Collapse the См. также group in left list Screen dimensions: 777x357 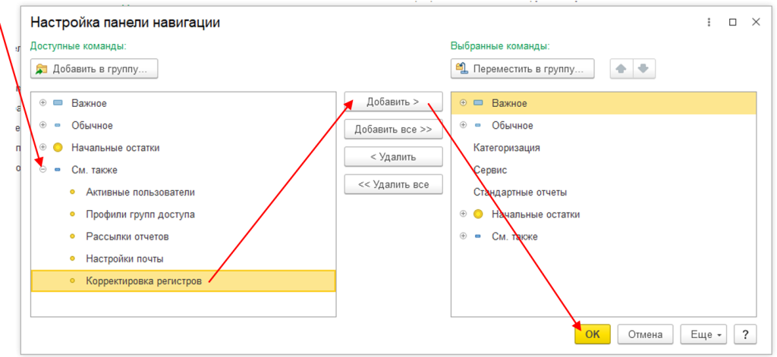pyautogui.click(x=42, y=170)
